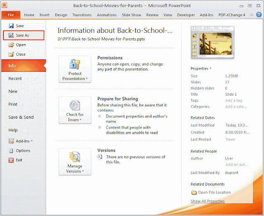Image resolution: width=264 pixels, height=216 pixels.
Task: Click Add a tag field
Action: (234, 101)
